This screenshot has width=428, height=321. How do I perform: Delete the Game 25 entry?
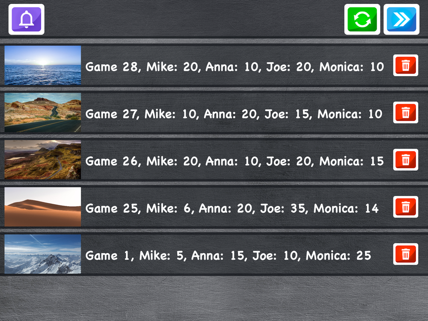coord(406,207)
